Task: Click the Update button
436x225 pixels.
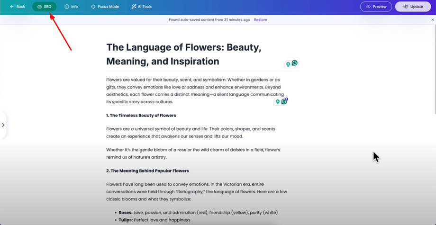Action: (413, 7)
